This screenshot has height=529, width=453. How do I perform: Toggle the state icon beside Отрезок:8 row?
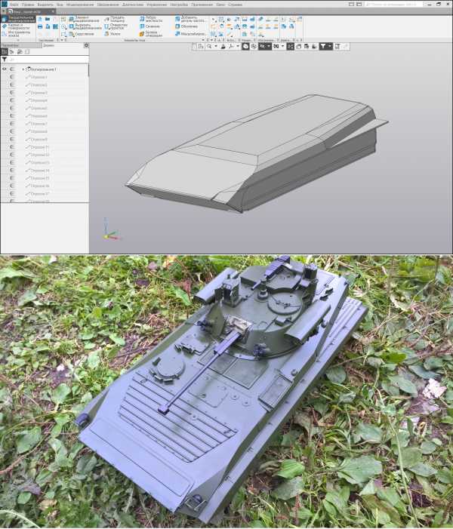tap(12, 131)
